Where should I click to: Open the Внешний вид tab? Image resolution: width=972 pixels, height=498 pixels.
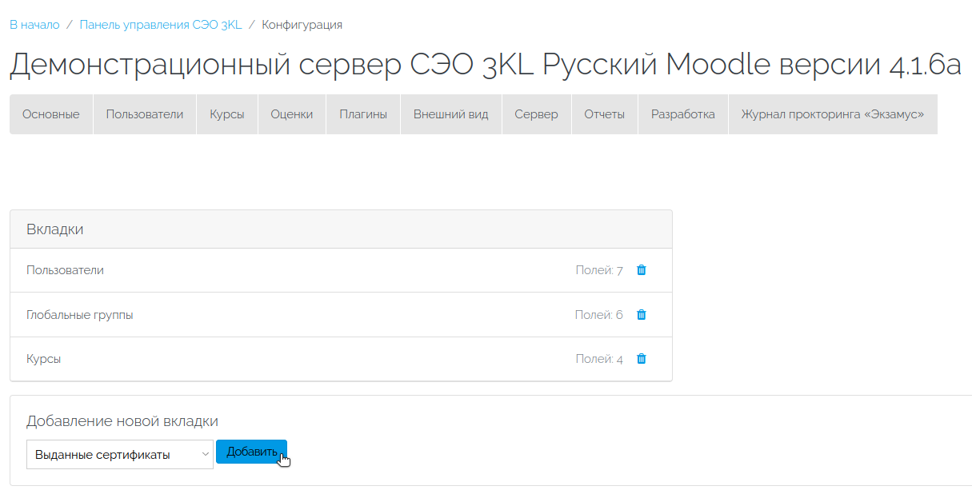click(x=450, y=114)
